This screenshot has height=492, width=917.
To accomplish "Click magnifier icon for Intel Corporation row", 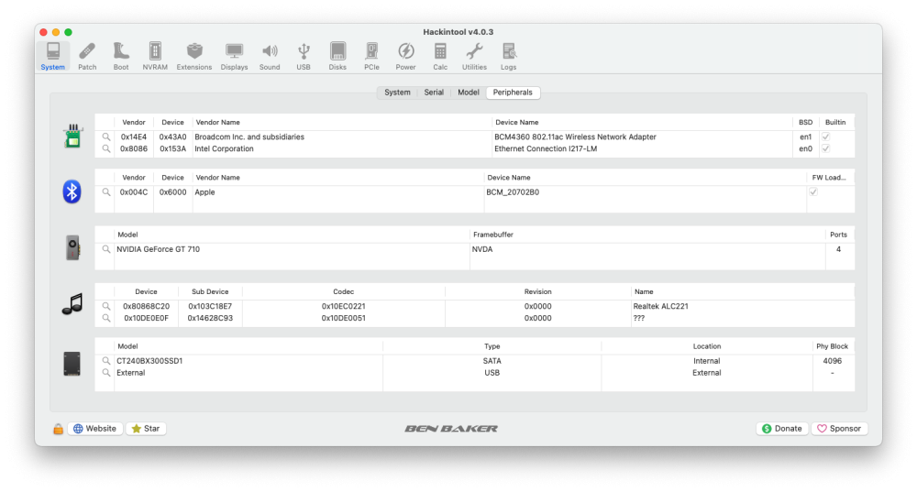I will pos(105,148).
